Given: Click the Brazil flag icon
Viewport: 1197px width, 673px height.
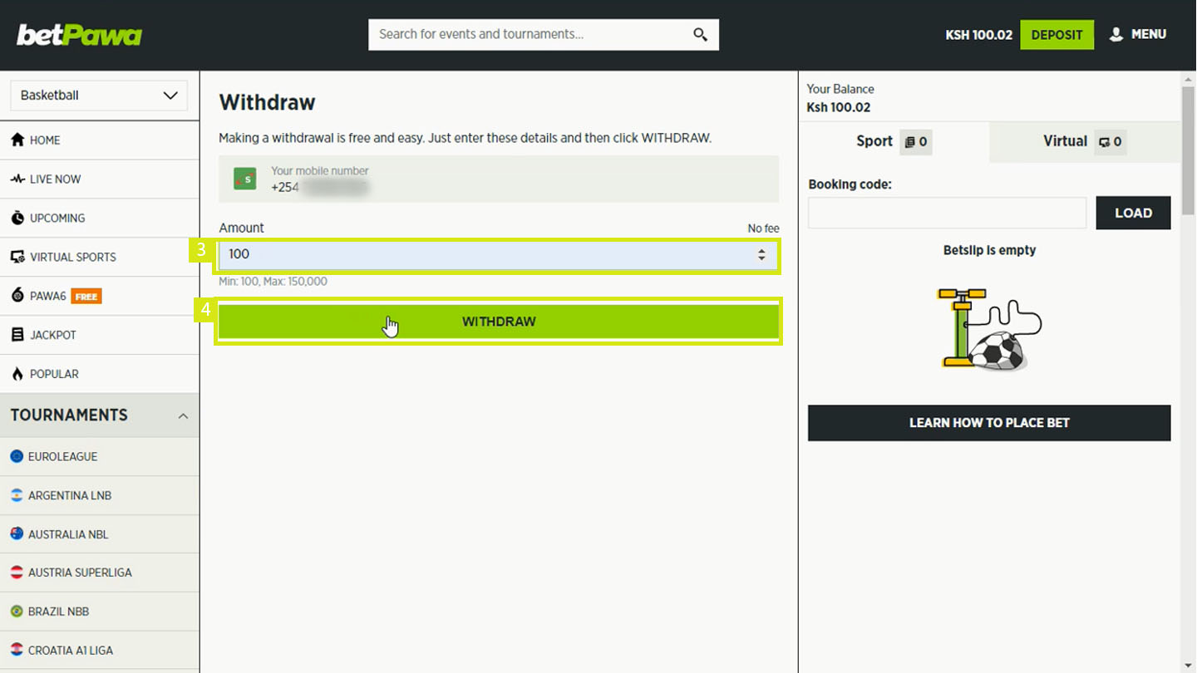Looking at the screenshot, I should [17, 612].
